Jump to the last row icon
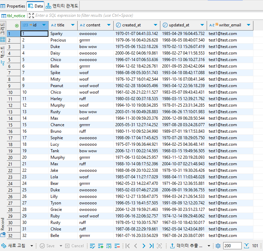The width and height of the screenshot is (263, 251). [x=151, y=246]
